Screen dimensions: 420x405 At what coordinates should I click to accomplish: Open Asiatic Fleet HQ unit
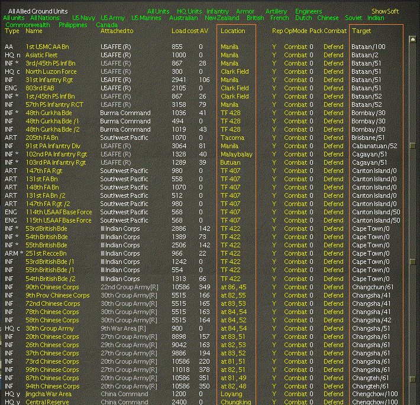coord(41,55)
